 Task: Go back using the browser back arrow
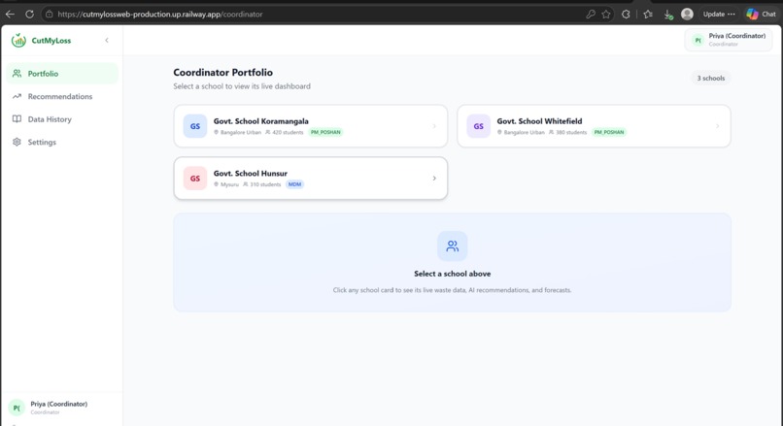coord(10,14)
